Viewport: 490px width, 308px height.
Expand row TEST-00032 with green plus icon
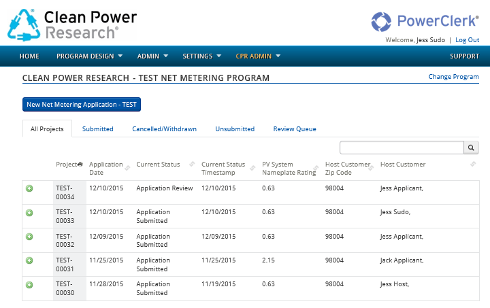click(x=29, y=237)
